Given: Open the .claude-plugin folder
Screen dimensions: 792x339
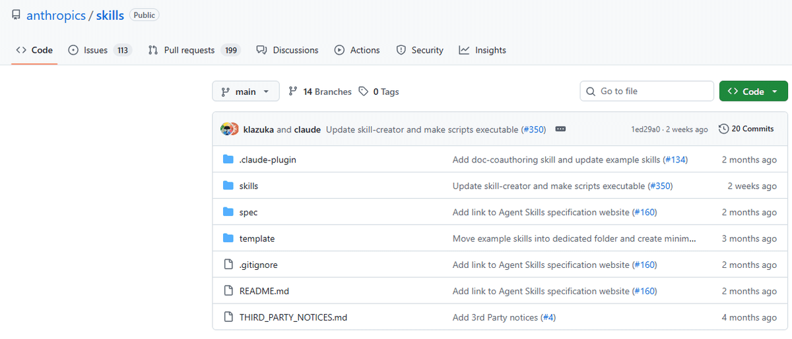Looking at the screenshot, I should point(267,160).
